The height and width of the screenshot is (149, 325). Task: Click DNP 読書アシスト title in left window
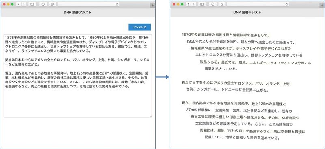(x=78, y=13)
